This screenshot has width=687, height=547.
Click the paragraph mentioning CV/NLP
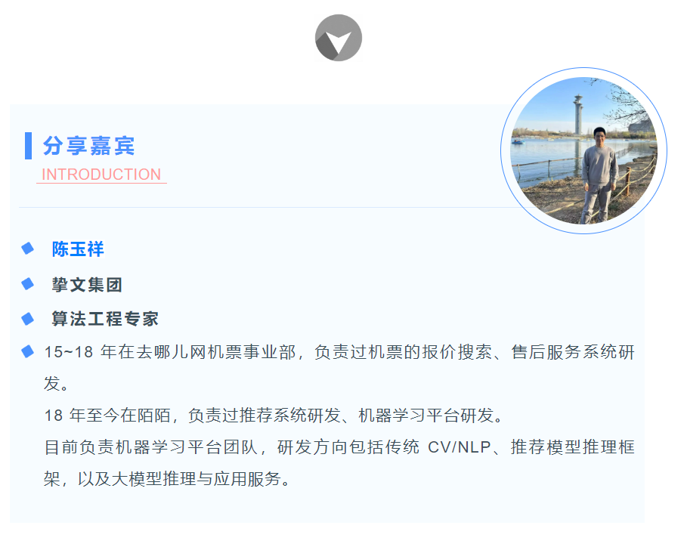(339, 463)
